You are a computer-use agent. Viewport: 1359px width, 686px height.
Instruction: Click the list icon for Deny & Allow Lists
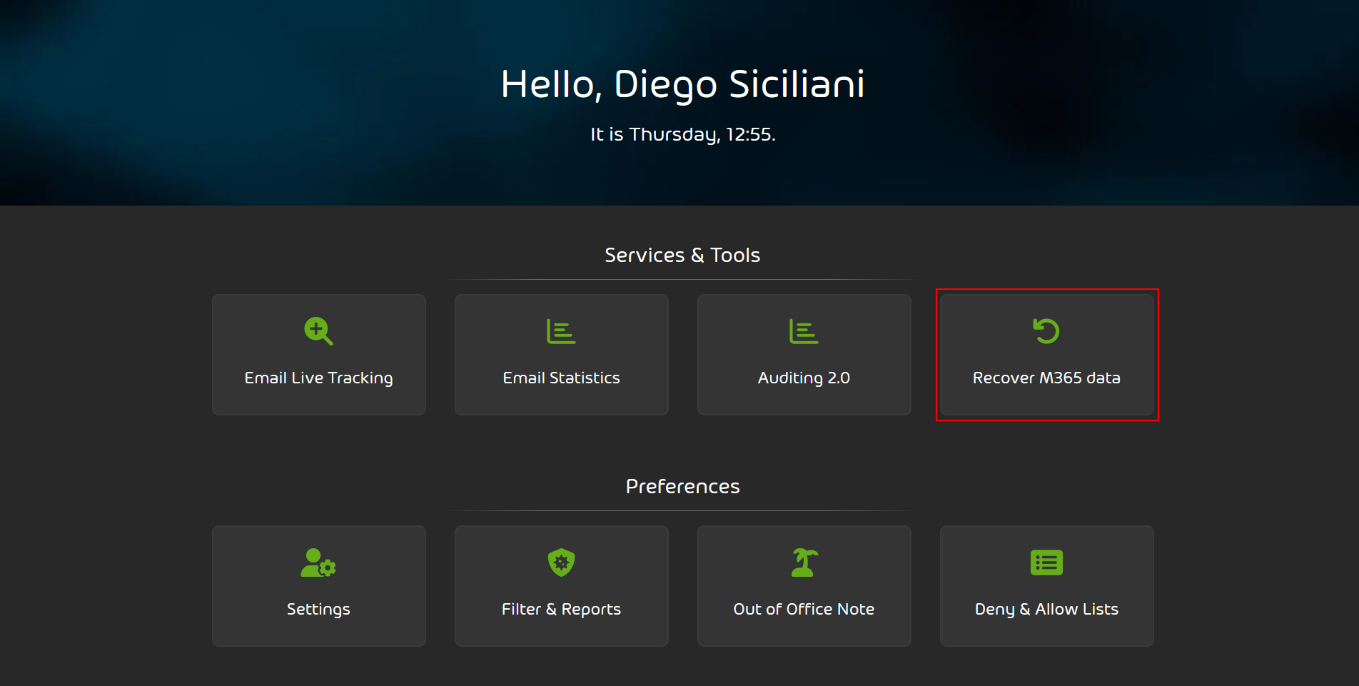(1046, 563)
